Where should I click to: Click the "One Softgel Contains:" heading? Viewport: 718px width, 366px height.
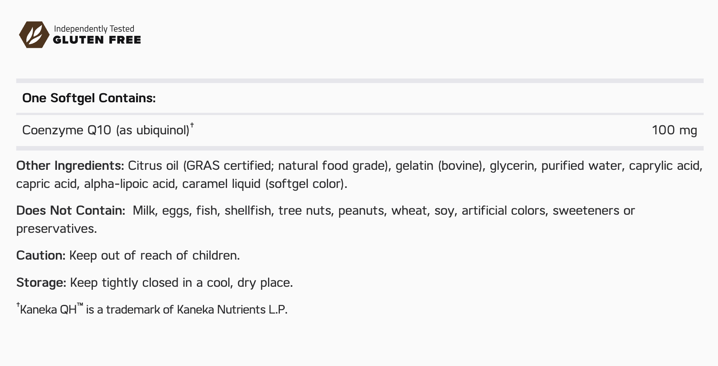[89, 98]
